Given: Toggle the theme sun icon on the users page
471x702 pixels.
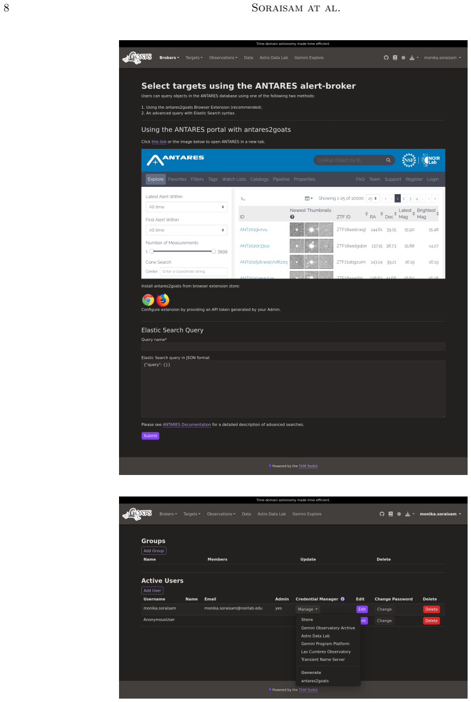Looking at the screenshot, I should 400,514.
